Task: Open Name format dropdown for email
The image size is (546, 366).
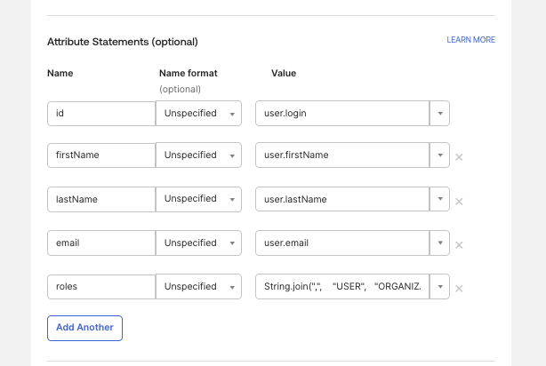Action: 198,243
